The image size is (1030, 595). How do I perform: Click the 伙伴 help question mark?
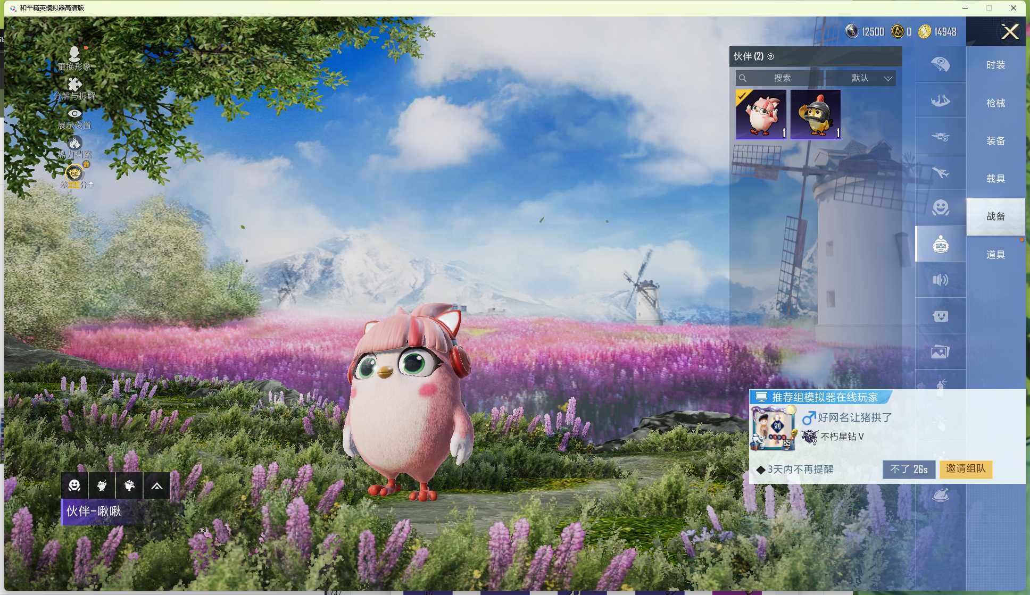pyautogui.click(x=770, y=56)
